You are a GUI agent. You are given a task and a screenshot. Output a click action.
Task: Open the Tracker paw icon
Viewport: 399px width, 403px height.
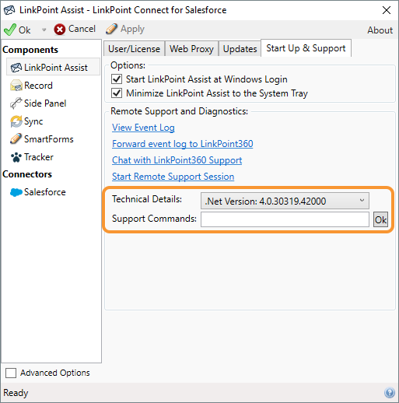pyautogui.click(x=16, y=157)
